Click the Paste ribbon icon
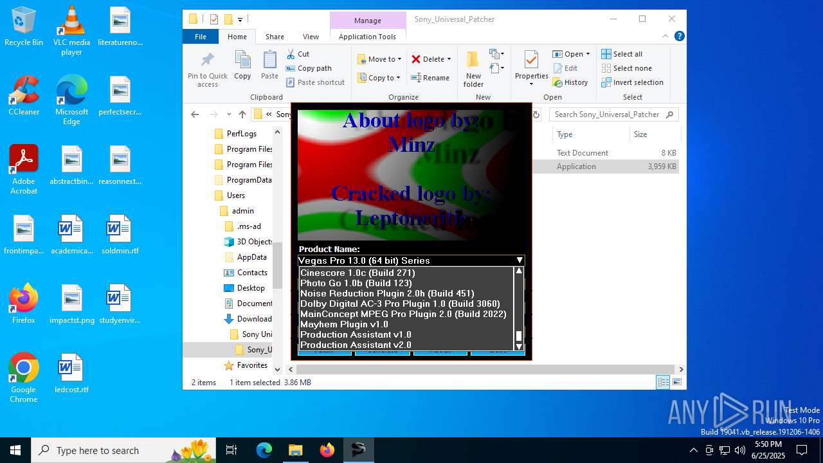This screenshot has height=463, width=823. point(269,66)
